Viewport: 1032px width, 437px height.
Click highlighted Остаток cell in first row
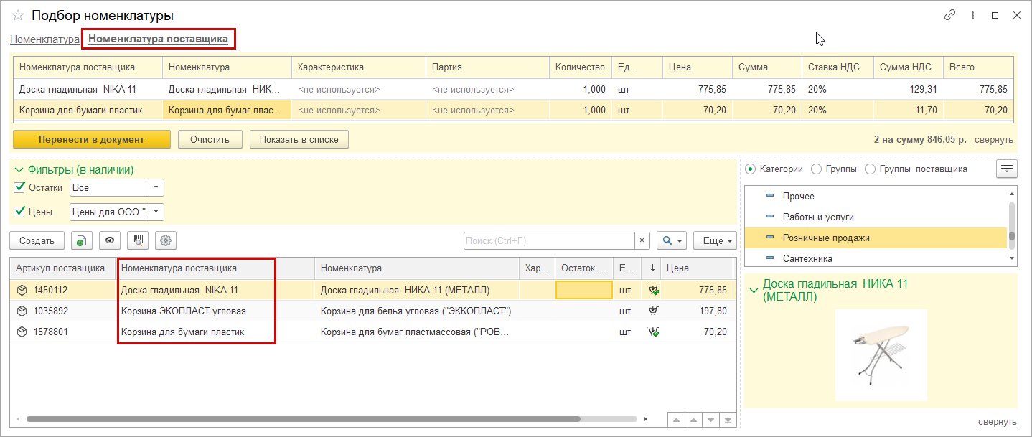pos(584,290)
